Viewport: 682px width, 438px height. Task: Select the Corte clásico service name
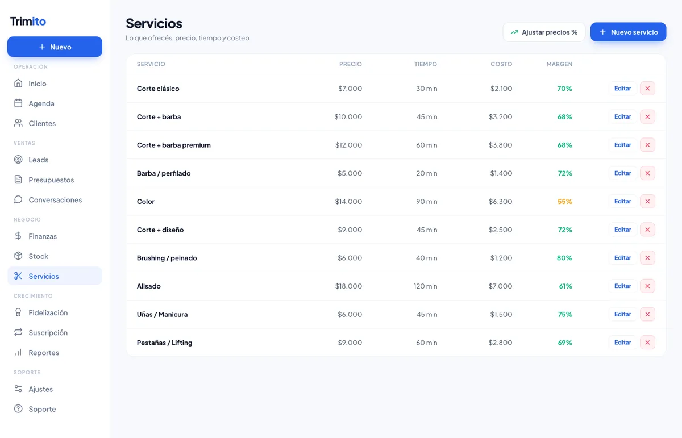[x=158, y=89]
